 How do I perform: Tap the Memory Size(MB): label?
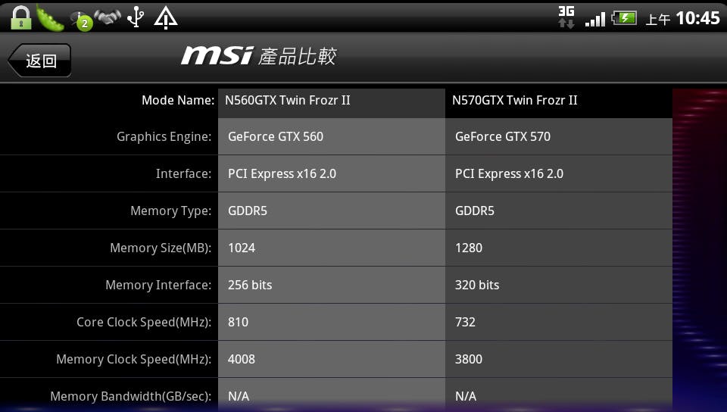(x=161, y=248)
